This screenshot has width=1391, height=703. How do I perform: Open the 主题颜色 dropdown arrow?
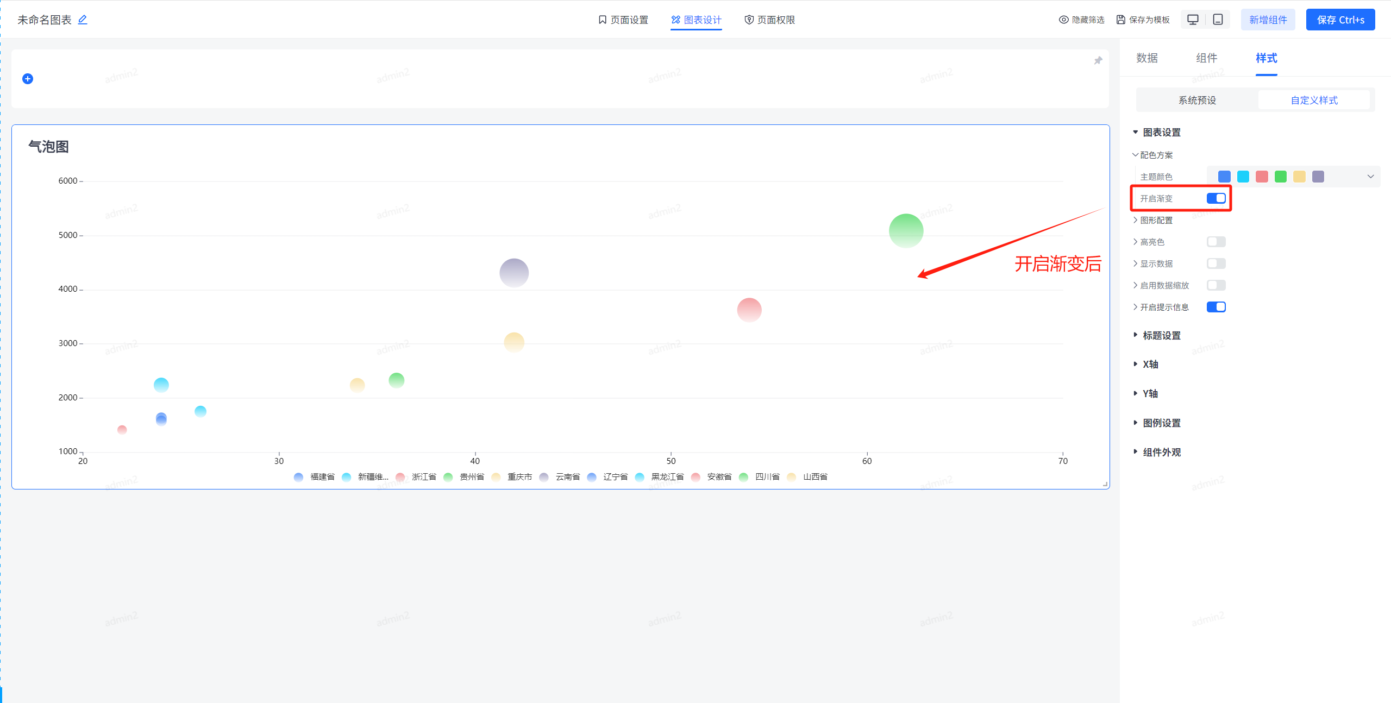1370,177
